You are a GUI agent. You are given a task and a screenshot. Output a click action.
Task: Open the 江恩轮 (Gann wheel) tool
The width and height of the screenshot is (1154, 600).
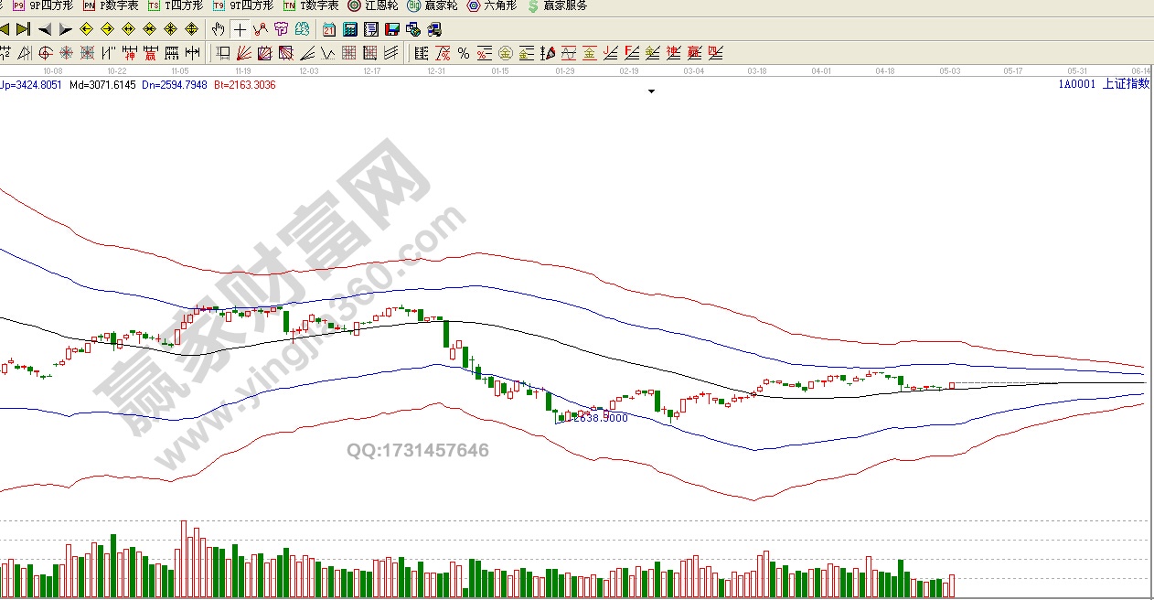pyautogui.click(x=374, y=5)
